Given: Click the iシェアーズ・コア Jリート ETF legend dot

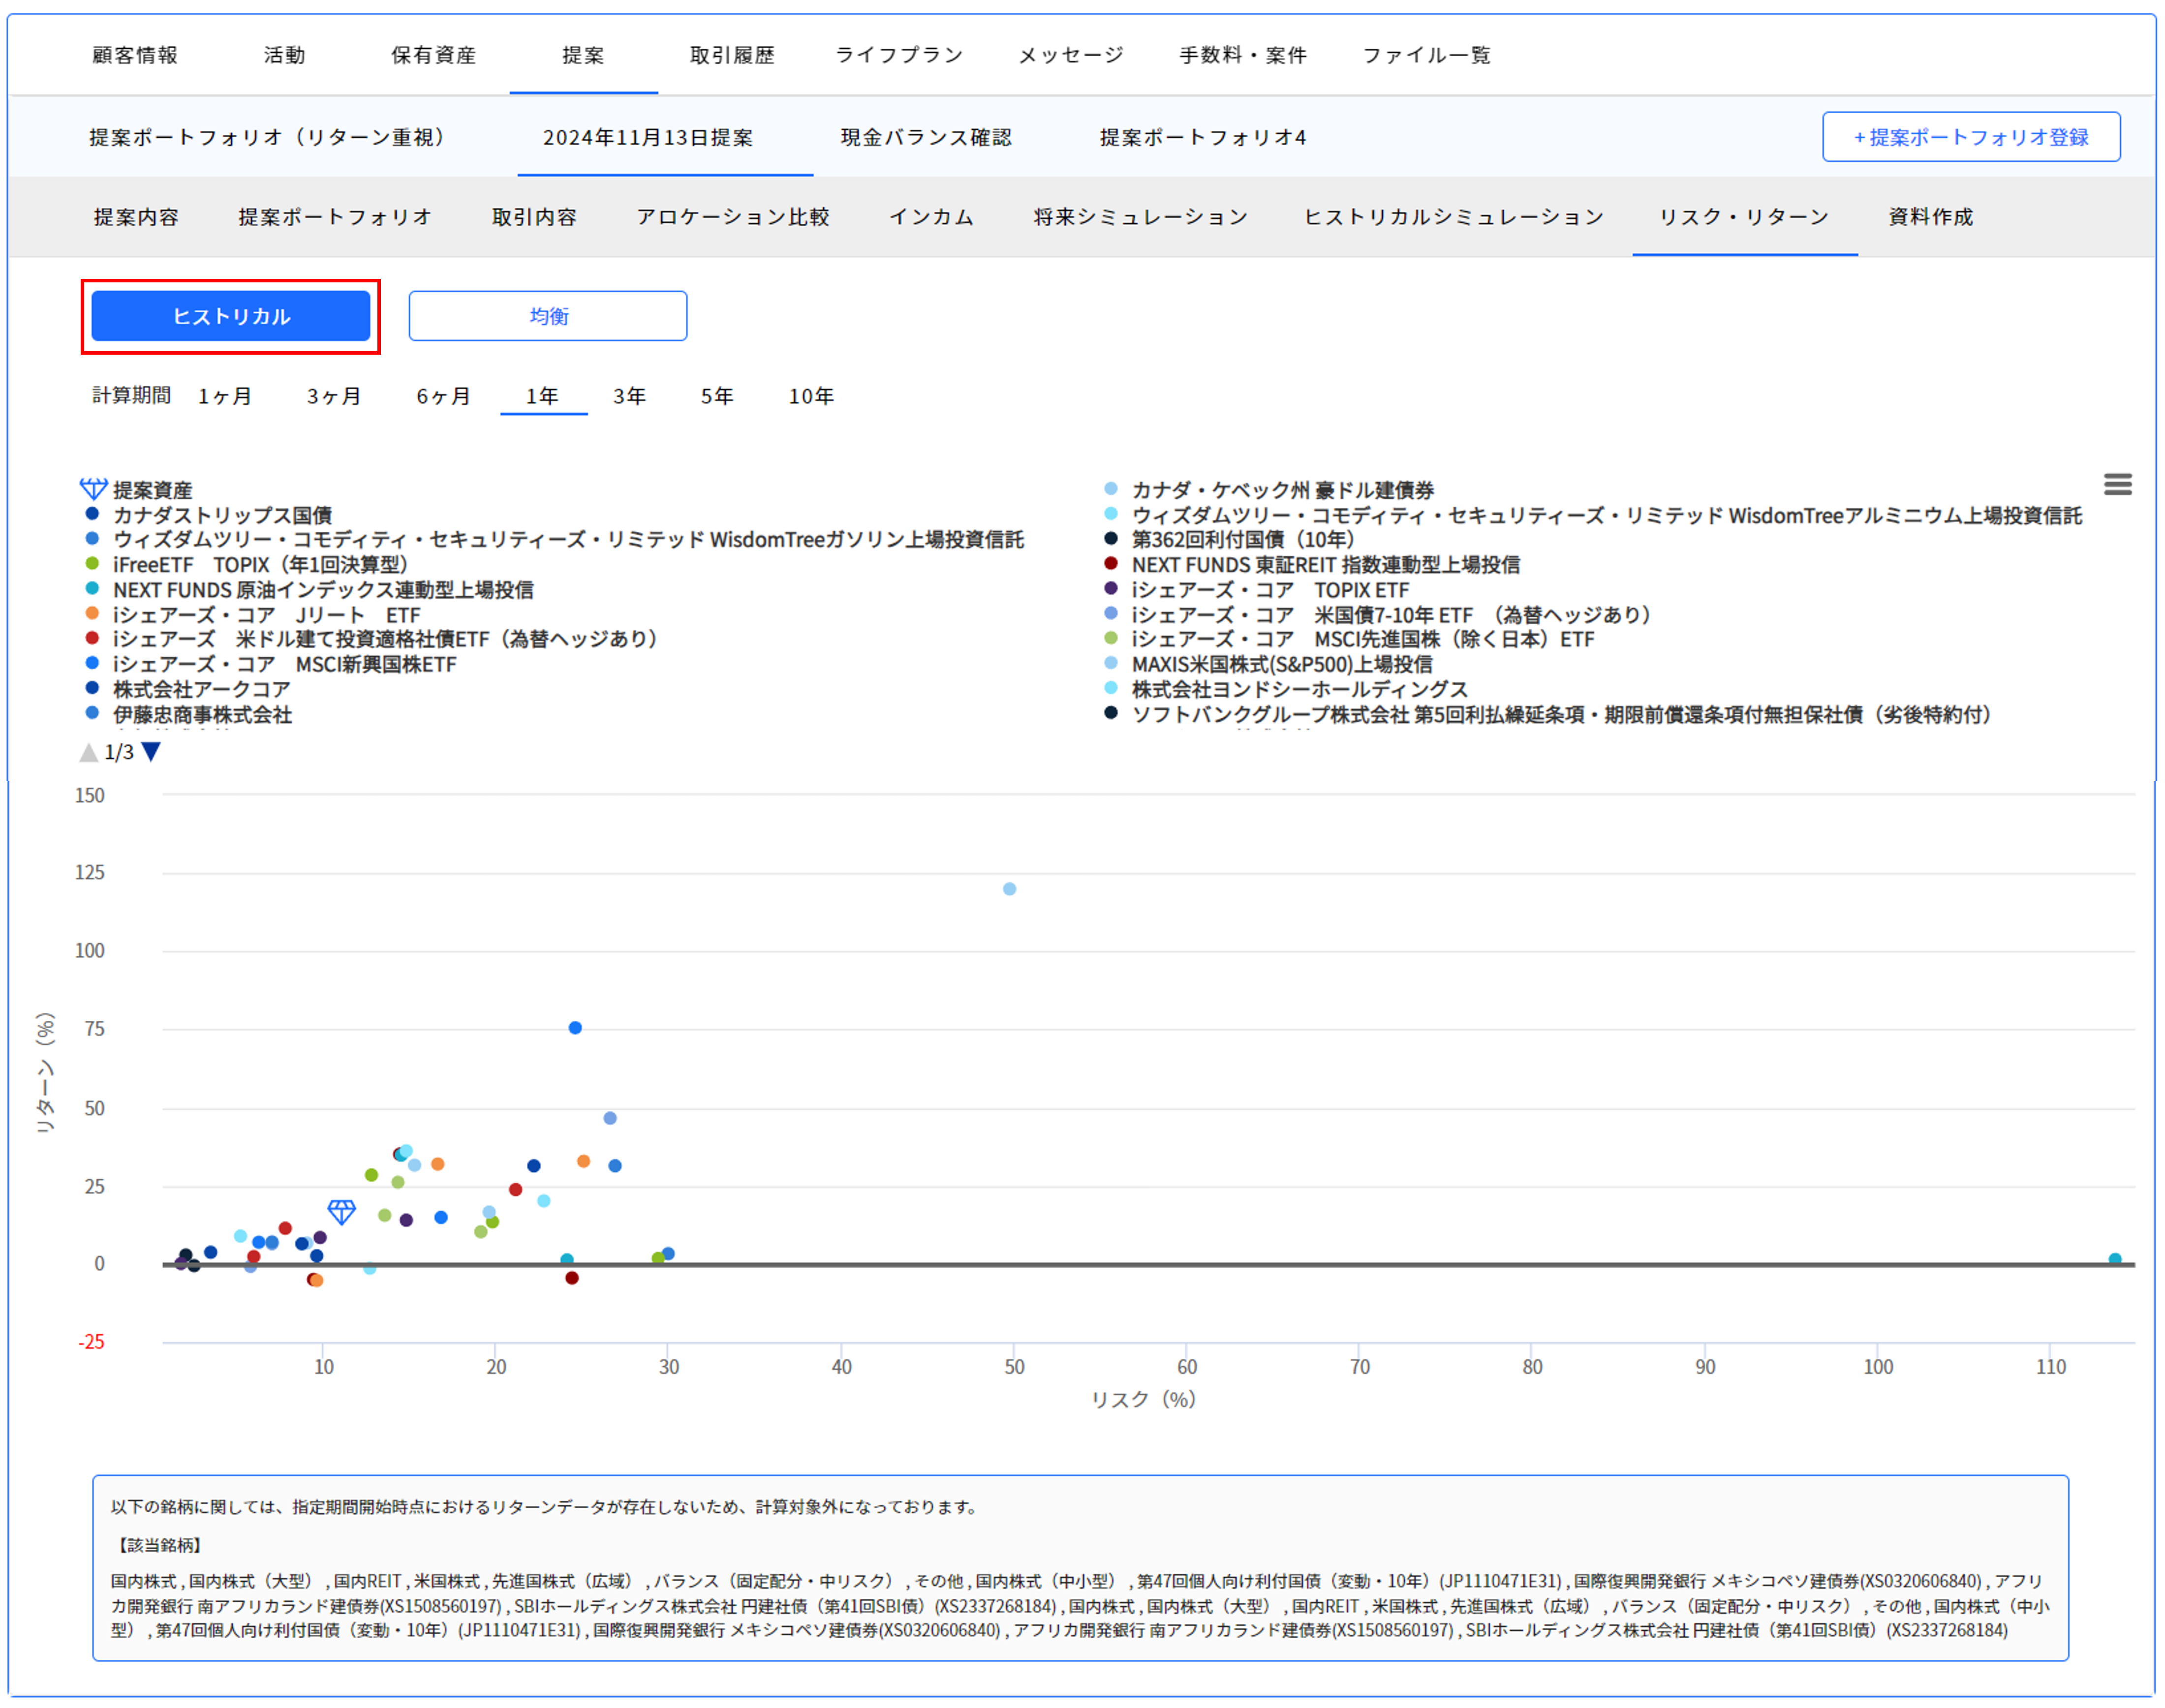Looking at the screenshot, I should tap(92, 614).
